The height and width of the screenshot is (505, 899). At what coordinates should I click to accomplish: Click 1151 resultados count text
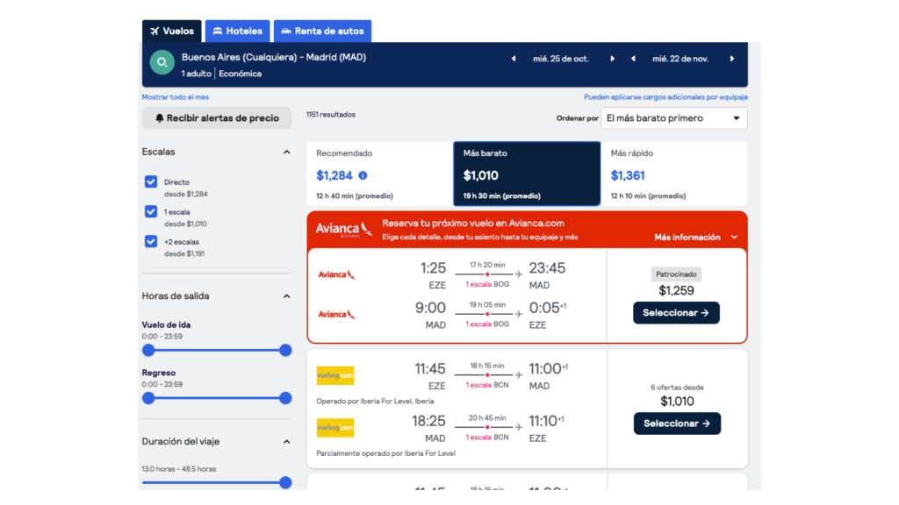pos(331,115)
